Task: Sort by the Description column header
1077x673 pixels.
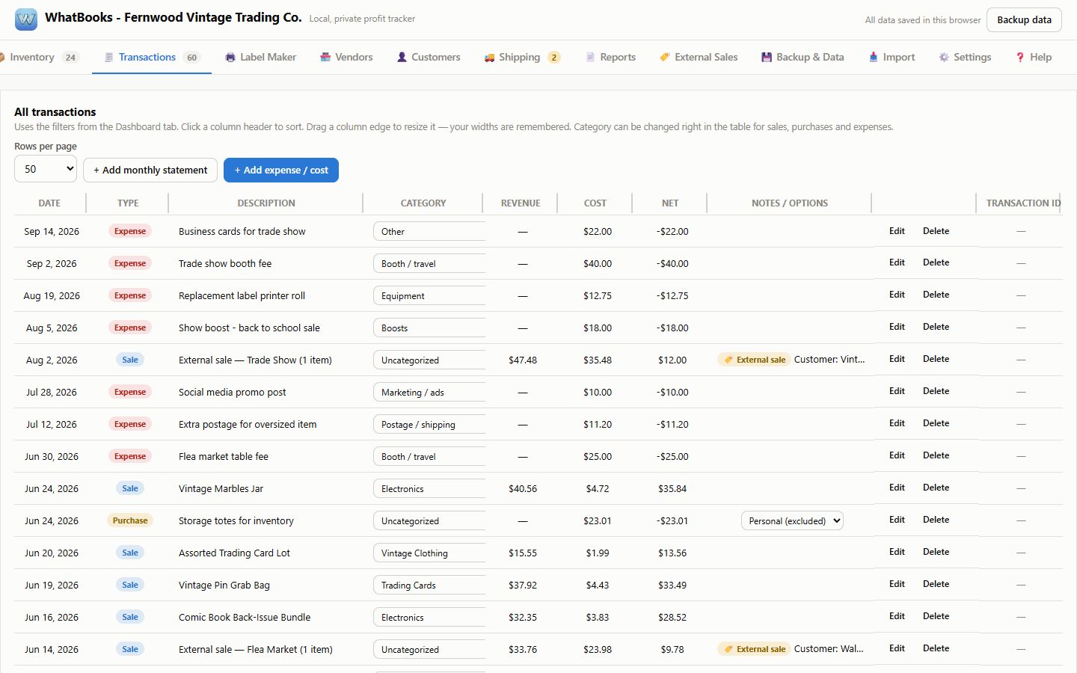Action: [266, 203]
